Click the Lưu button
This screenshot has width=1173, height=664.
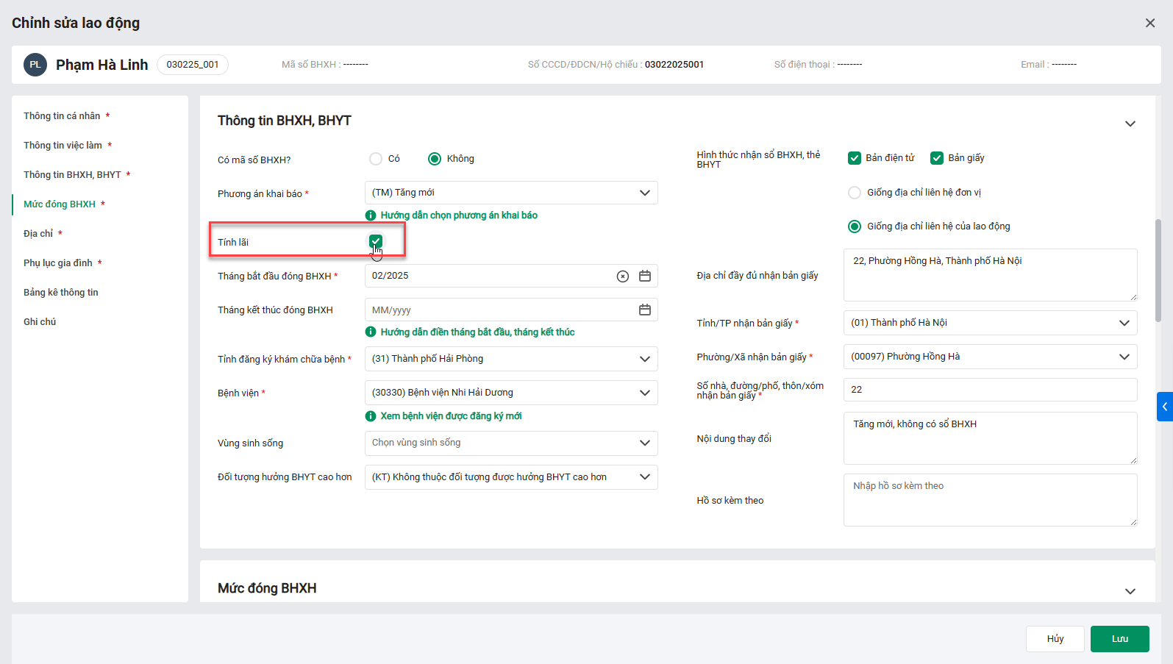[1119, 639]
